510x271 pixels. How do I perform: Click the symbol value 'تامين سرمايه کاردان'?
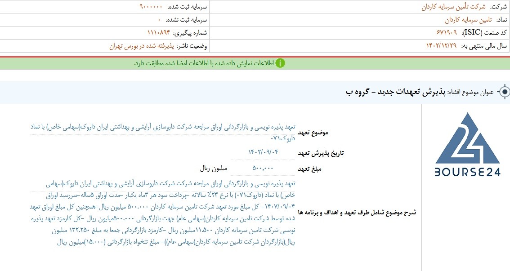(468, 20)
